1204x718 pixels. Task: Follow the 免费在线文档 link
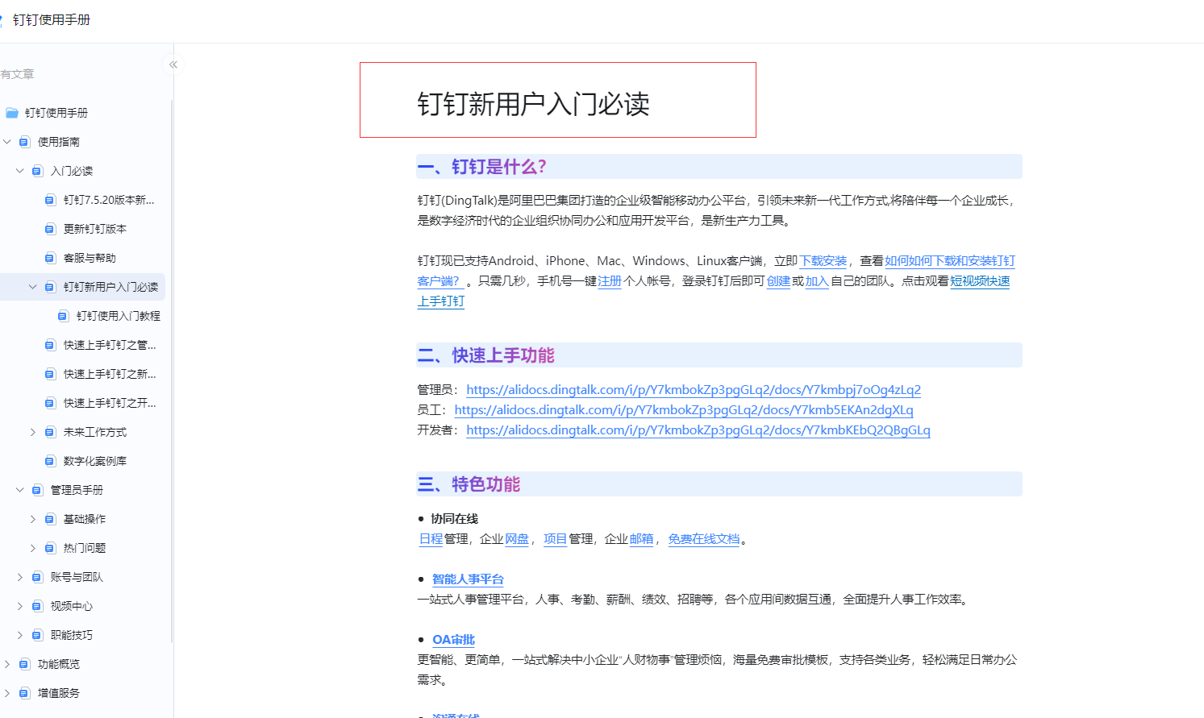tap(704, 539)
